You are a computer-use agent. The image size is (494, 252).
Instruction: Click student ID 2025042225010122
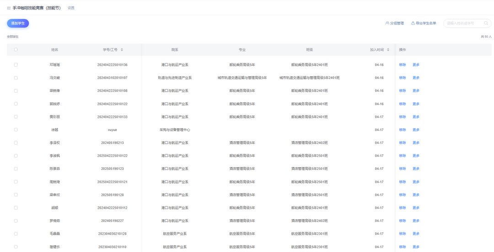(113, 156)
